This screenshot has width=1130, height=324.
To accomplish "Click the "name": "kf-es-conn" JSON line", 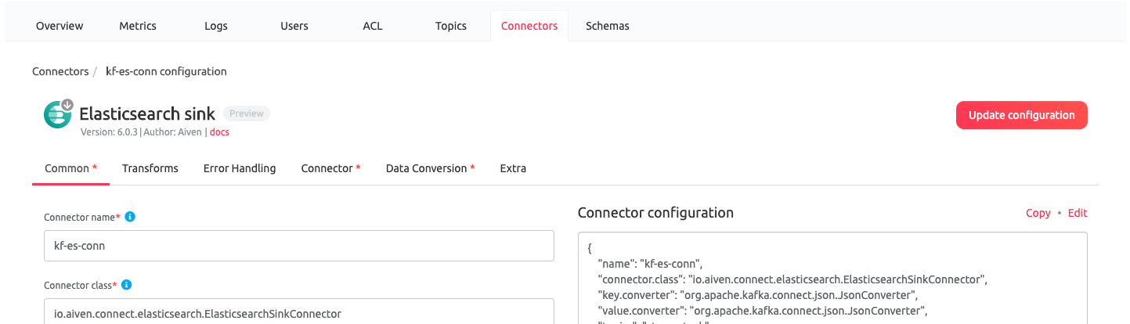I will tap(651, 264).
